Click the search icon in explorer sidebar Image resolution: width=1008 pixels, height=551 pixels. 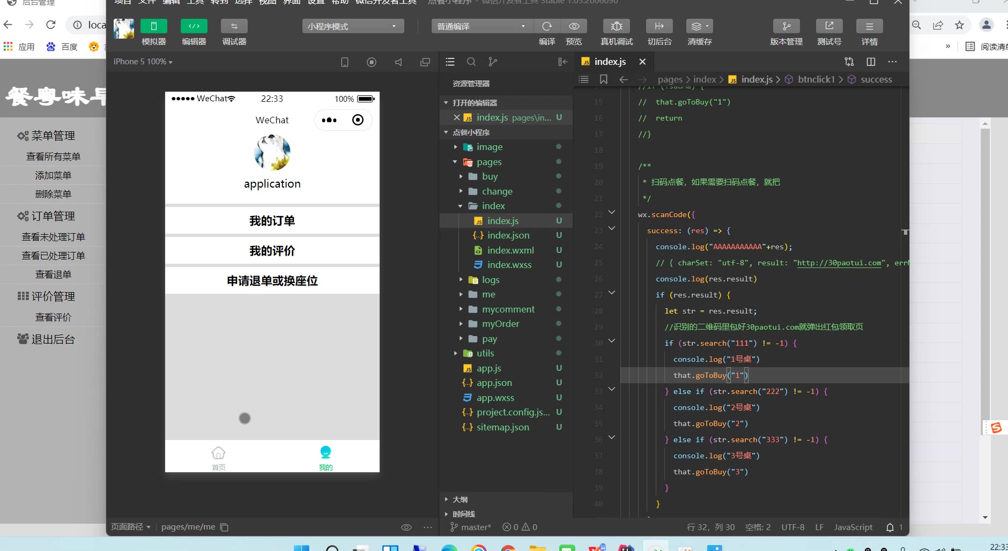[x=471, y=62]
